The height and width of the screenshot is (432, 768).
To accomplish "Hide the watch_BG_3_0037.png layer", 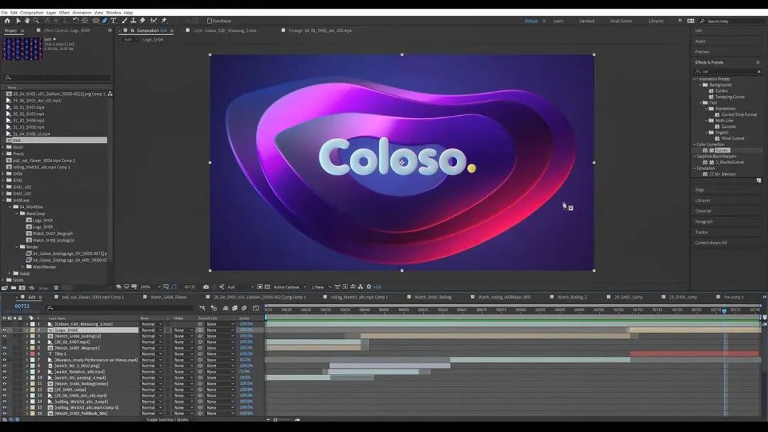I will (4, 365).
